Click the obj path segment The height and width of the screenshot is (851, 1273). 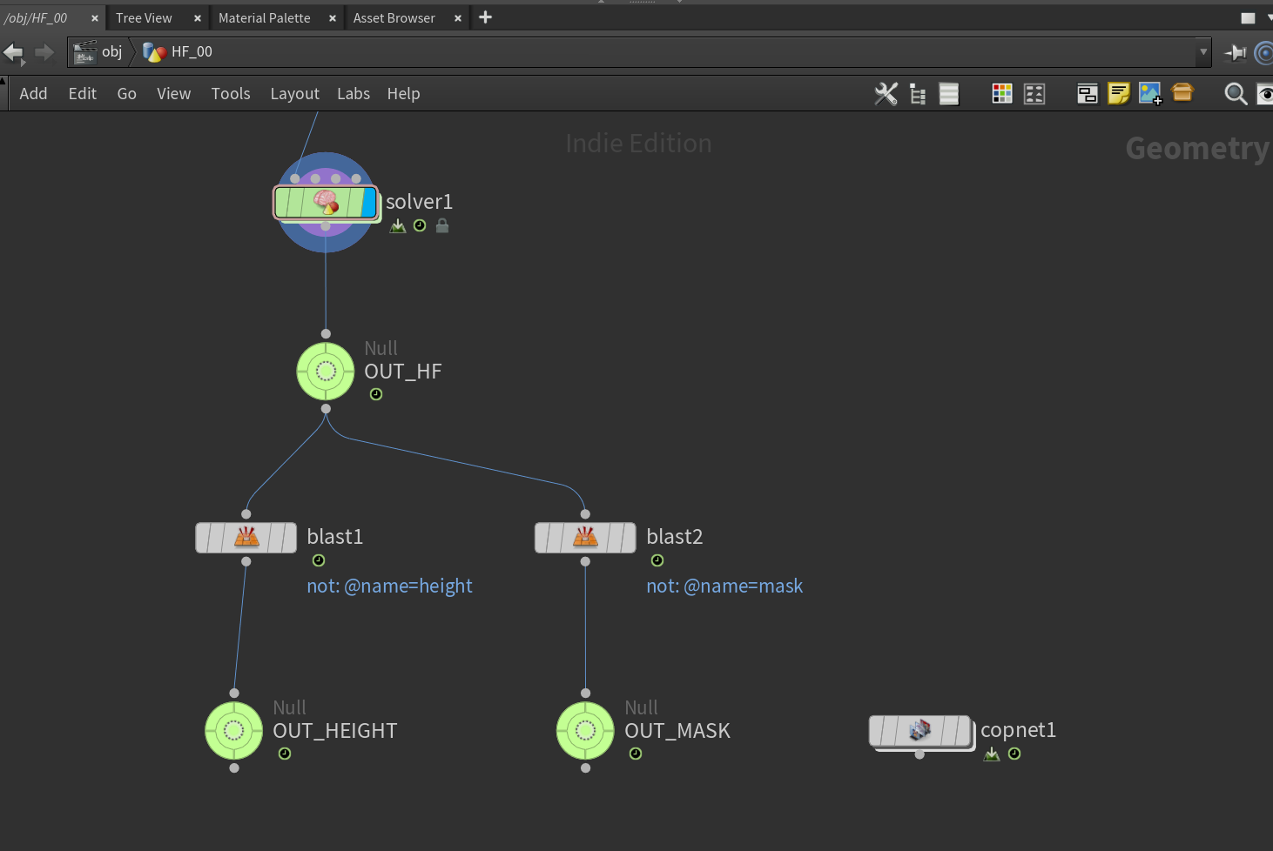click(x=112, y=52)
